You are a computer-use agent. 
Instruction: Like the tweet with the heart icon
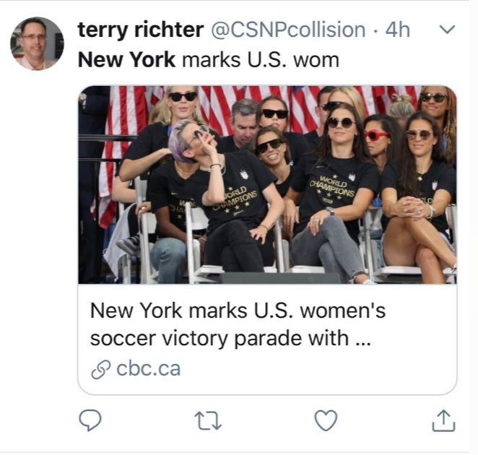tap(326, 420)
